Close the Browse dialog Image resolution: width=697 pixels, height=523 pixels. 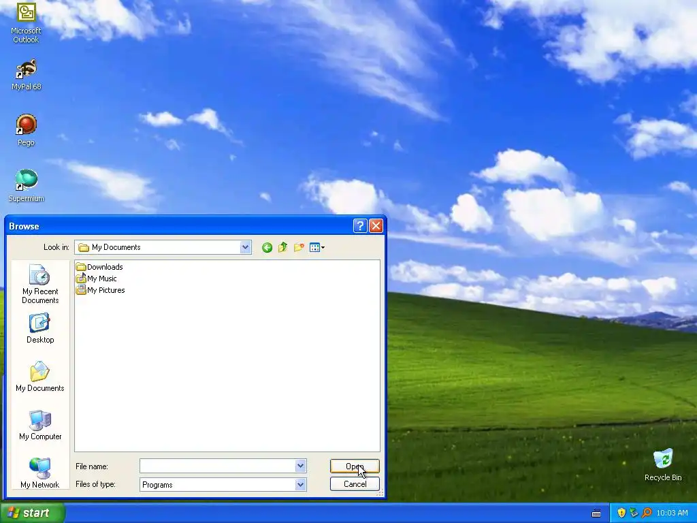pyautogui.click(x=376, y=226)
